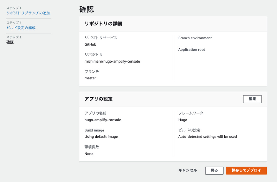277x182 pixels.
Task: Select the hugo-amplify-console app name text
Action: tap(103, 120)
